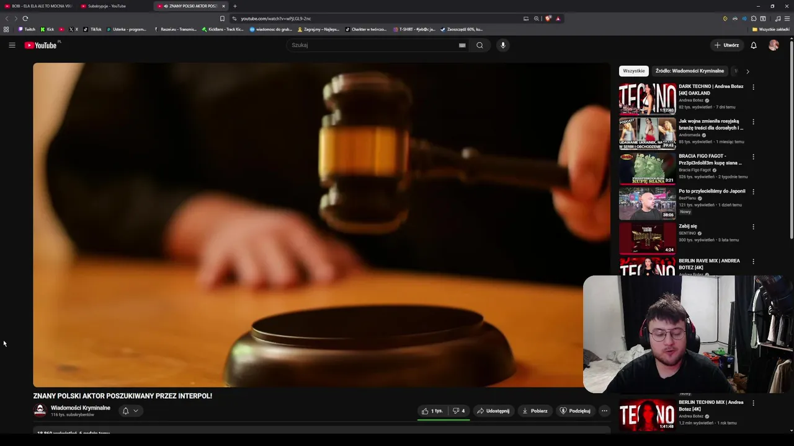This screenshot has height=446, width=794.
Task: Zoom level magnifier in address bar
Action: (x=537, y=19)
